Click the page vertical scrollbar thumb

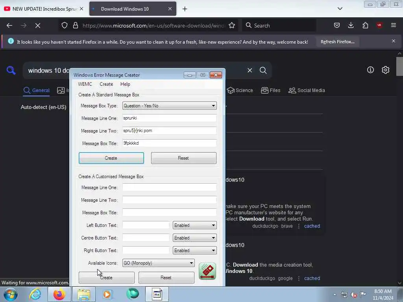(x=399, y=66)
